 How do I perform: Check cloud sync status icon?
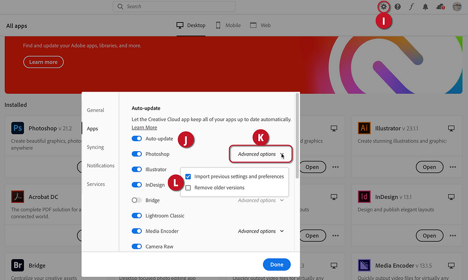440,7
